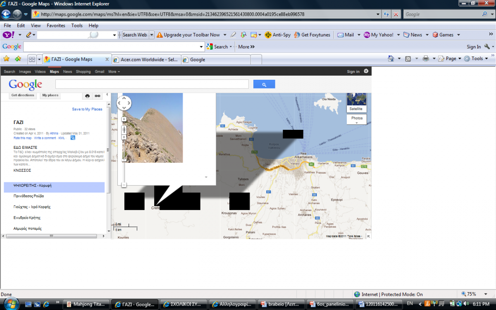The image size is (496, 310).
Task: Click the map pan control wheel
Action: tap(124, 103)
